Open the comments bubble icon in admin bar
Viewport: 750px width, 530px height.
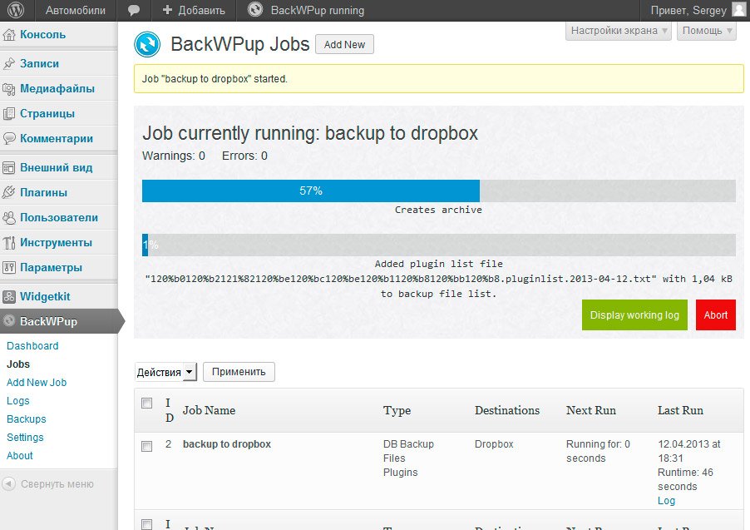[133, 11]
